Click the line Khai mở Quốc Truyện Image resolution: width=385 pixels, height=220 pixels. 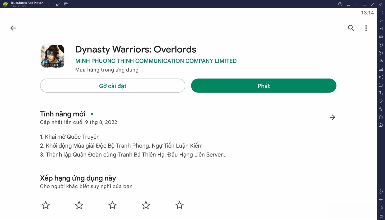pyautogui.click(x=70, y=137)
